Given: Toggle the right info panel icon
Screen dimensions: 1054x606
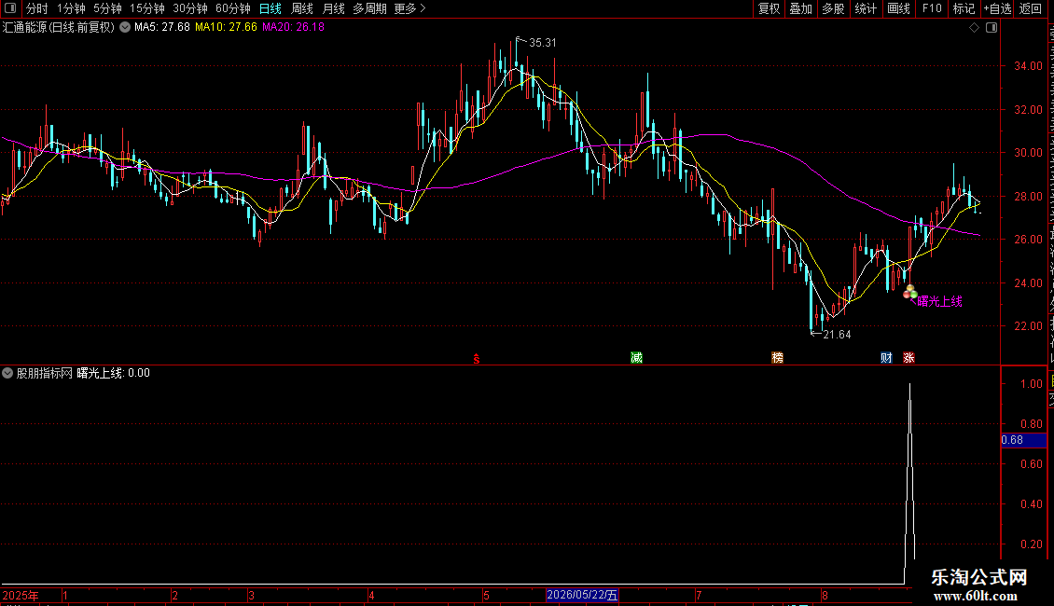Looking at the screenshot, I should tap(992, 28).
